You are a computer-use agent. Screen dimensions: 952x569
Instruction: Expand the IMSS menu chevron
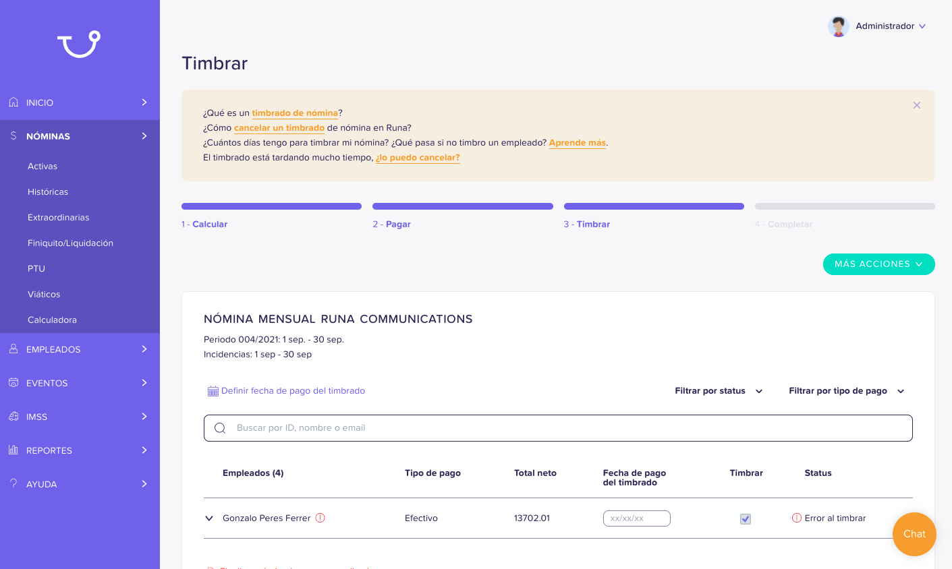[144, 416]
